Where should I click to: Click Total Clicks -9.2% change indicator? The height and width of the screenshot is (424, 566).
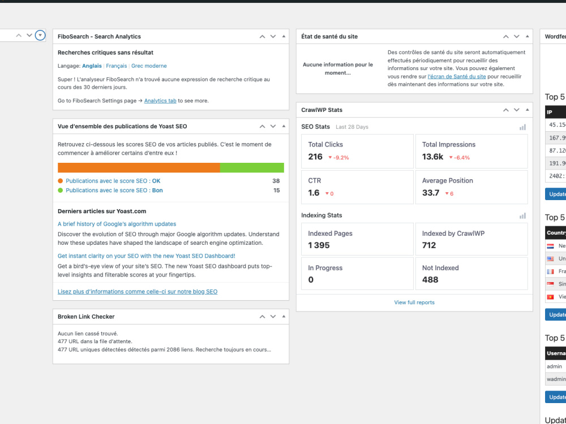(x=338, y=158)
